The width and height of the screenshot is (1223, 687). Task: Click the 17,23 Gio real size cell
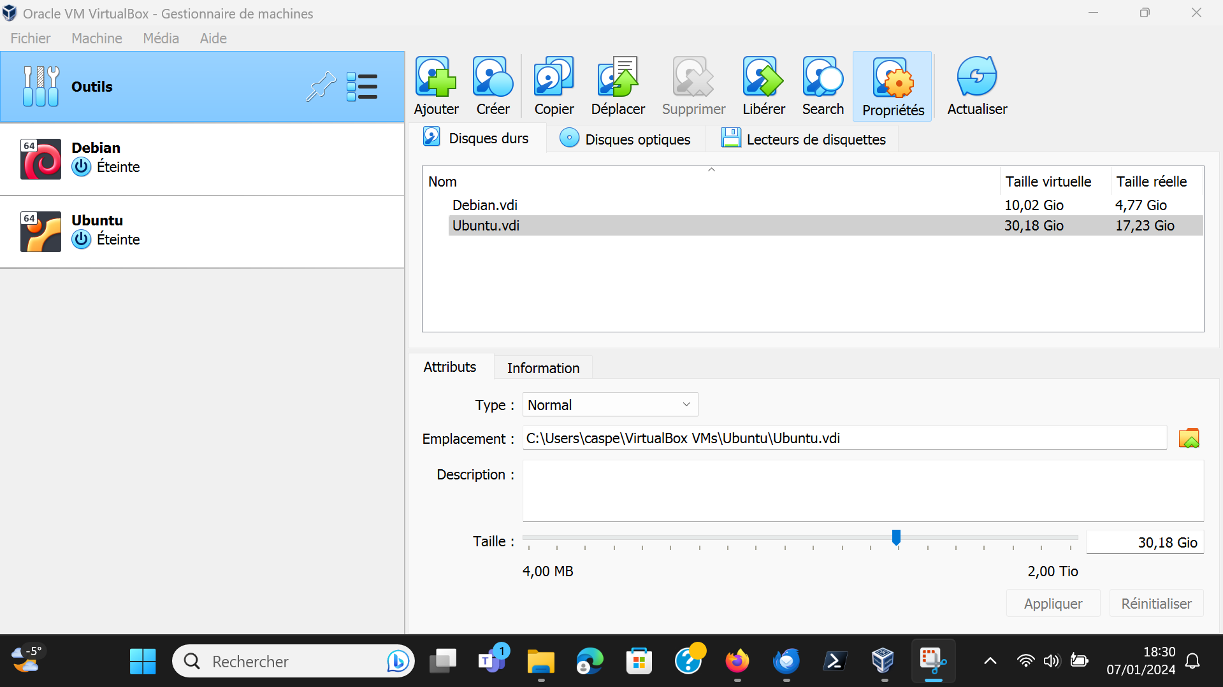coord(1145,225)
